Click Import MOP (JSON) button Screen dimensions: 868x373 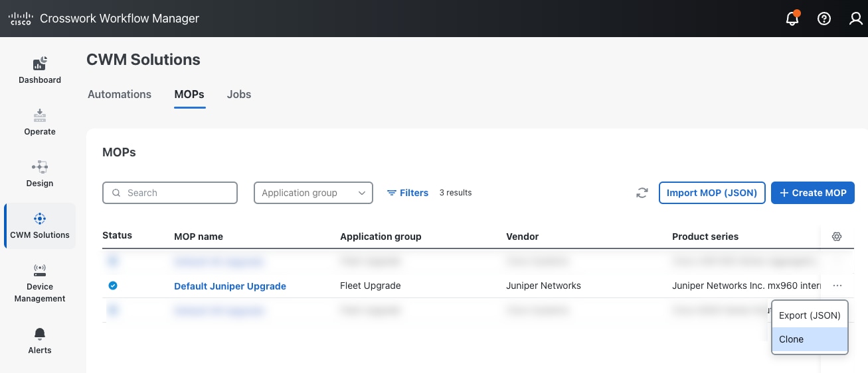coord(712,193)
